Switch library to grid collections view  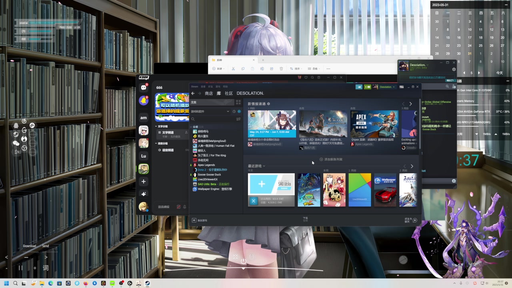click(x=238, y=102)
